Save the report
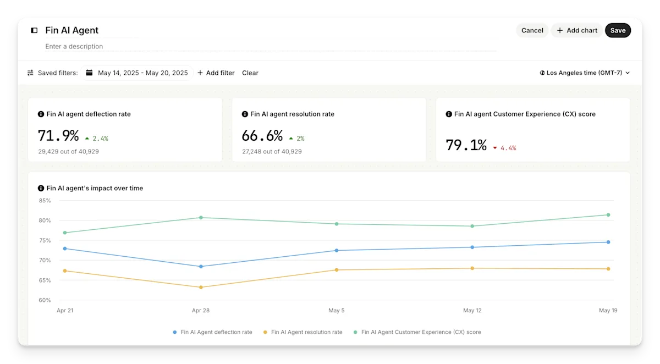Viewport: 660px width, 364px height. 618,30
